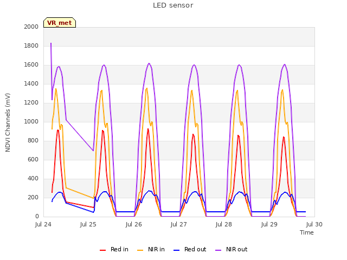
Task: Click the 400 y-axis tick label
Action: [x=33, y=179]
